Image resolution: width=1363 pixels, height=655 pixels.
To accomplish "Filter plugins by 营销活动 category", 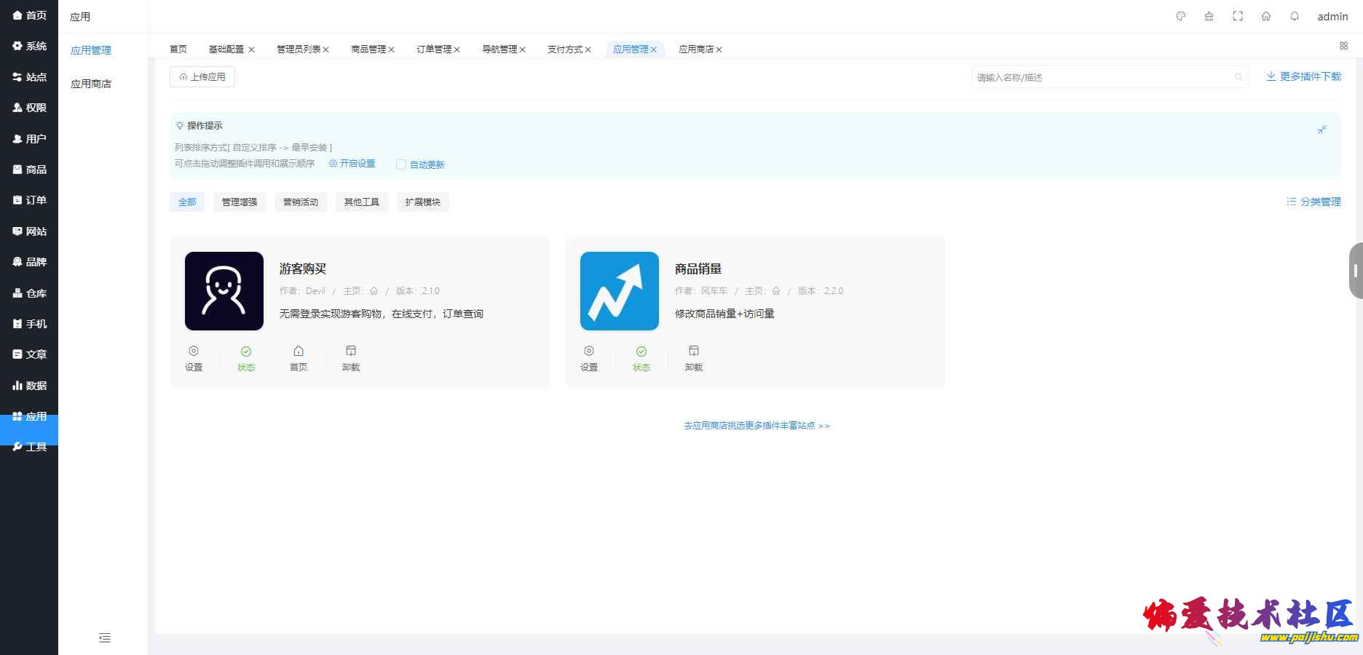I will coord(301,202).
